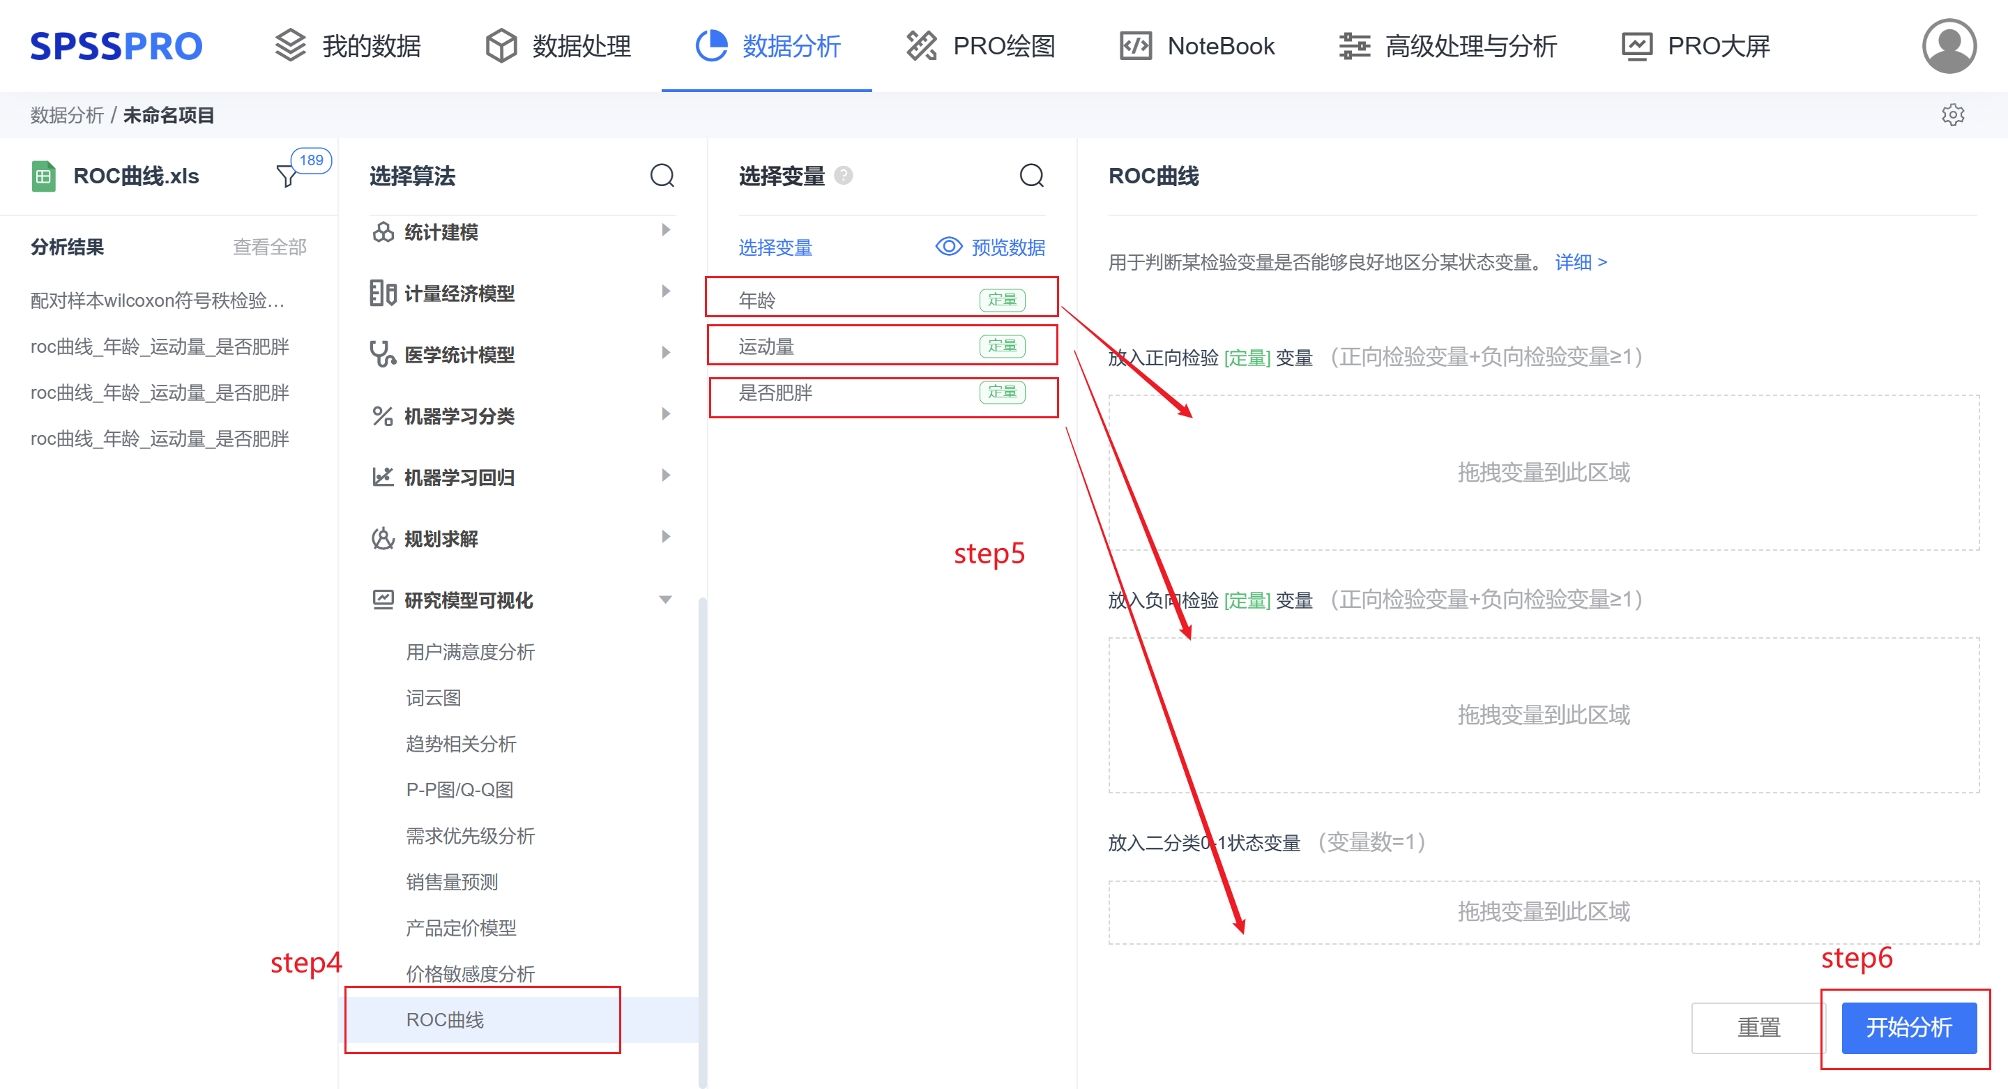Select 需求优先级分析 algorithm
The image size is (2008, 1089).
coord(470,836)
